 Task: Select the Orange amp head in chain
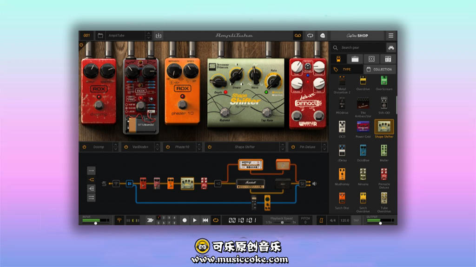[251, 165]
